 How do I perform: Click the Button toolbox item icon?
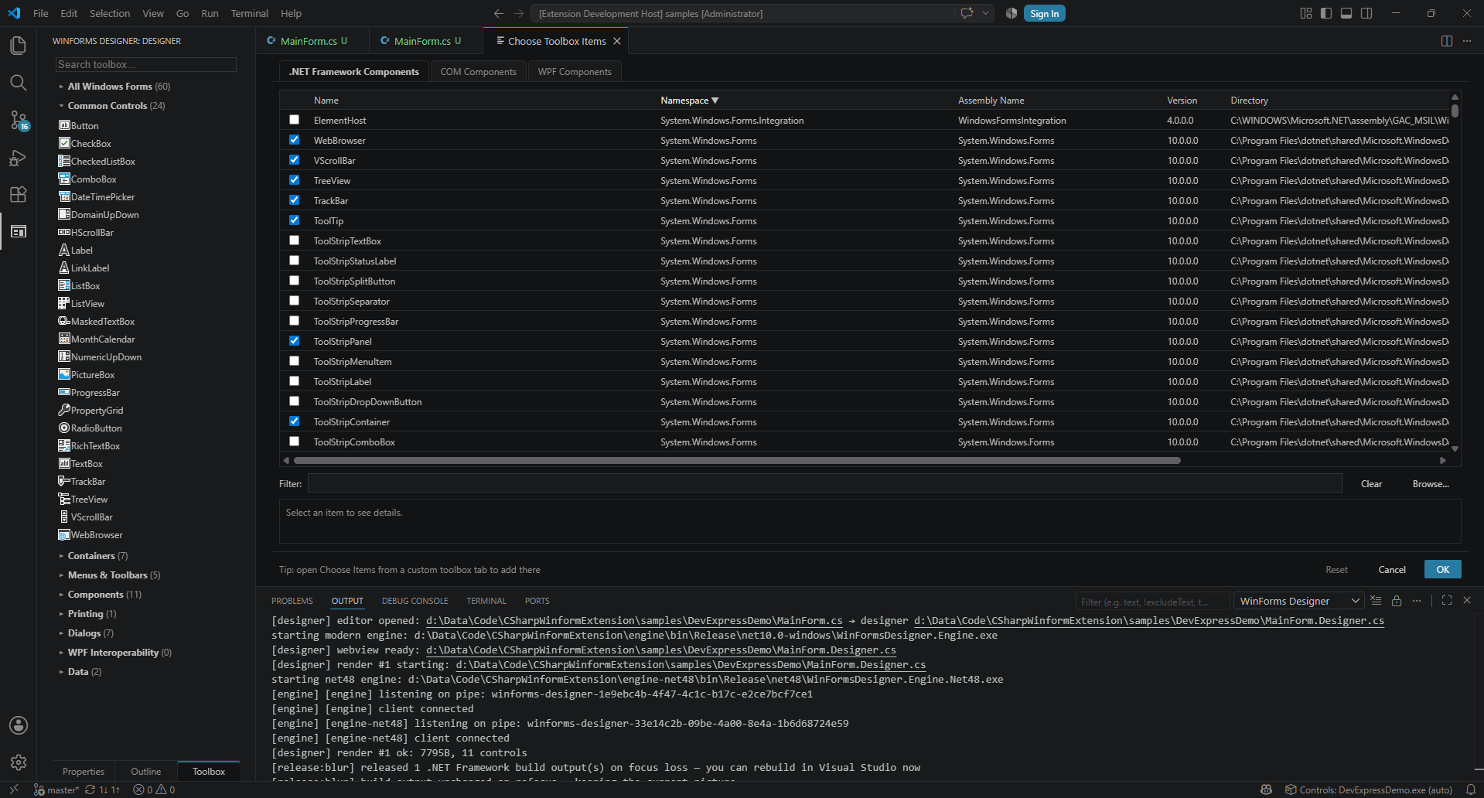tap(65, 125)
